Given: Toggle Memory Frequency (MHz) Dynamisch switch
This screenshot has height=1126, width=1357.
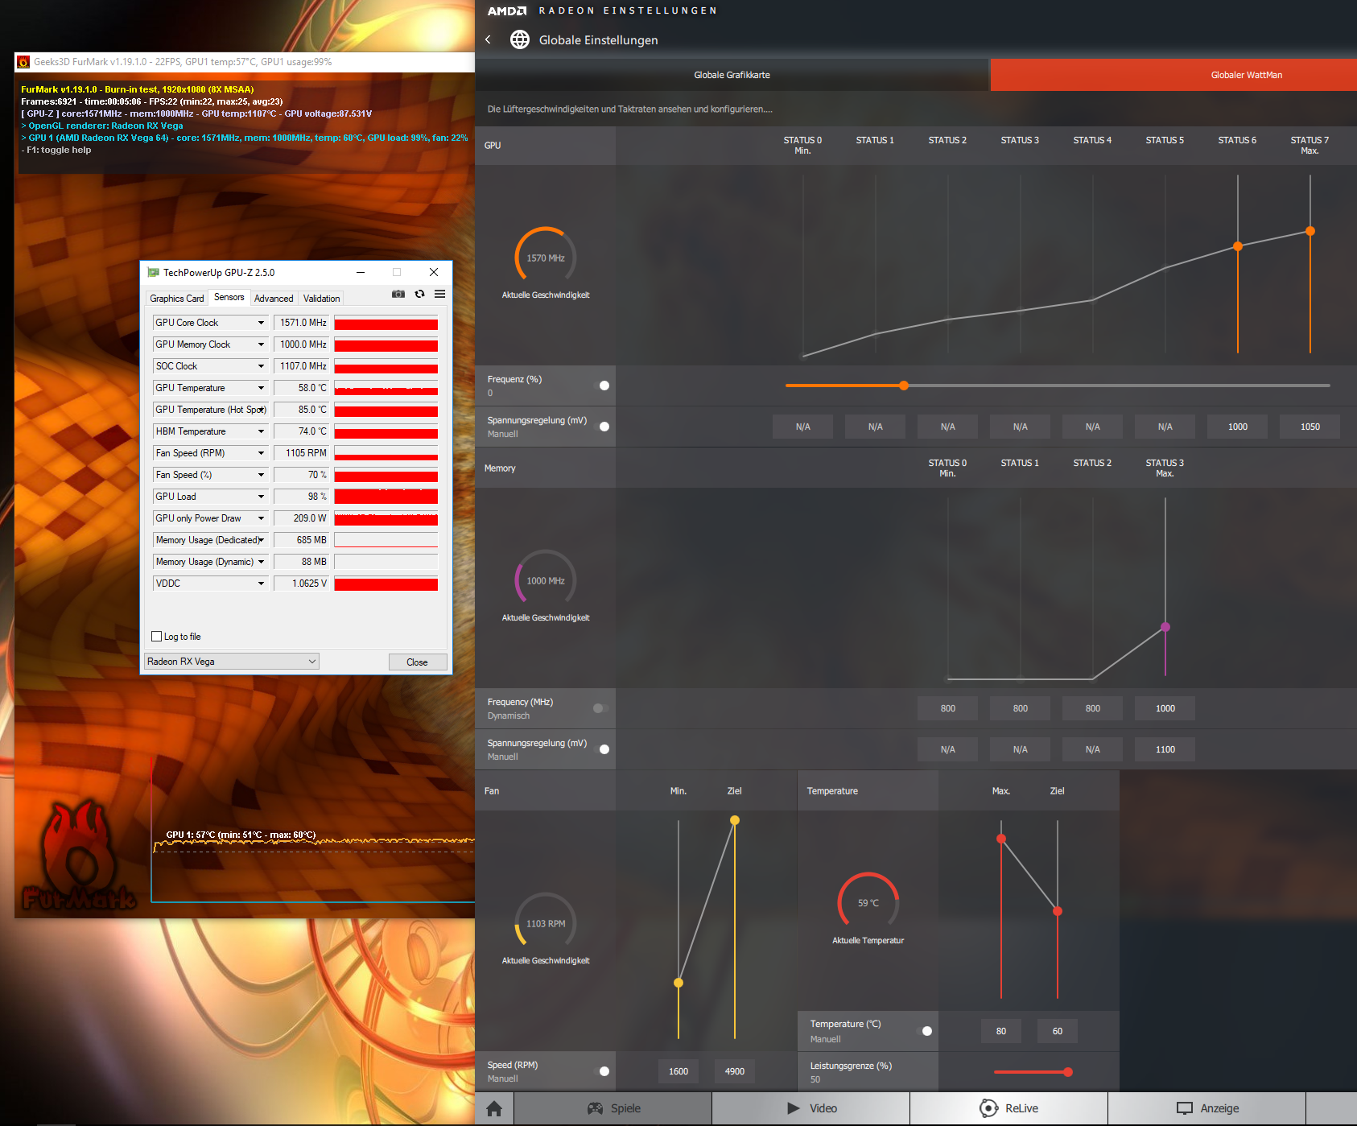Looking at the screenshot, I should [601, 708].
